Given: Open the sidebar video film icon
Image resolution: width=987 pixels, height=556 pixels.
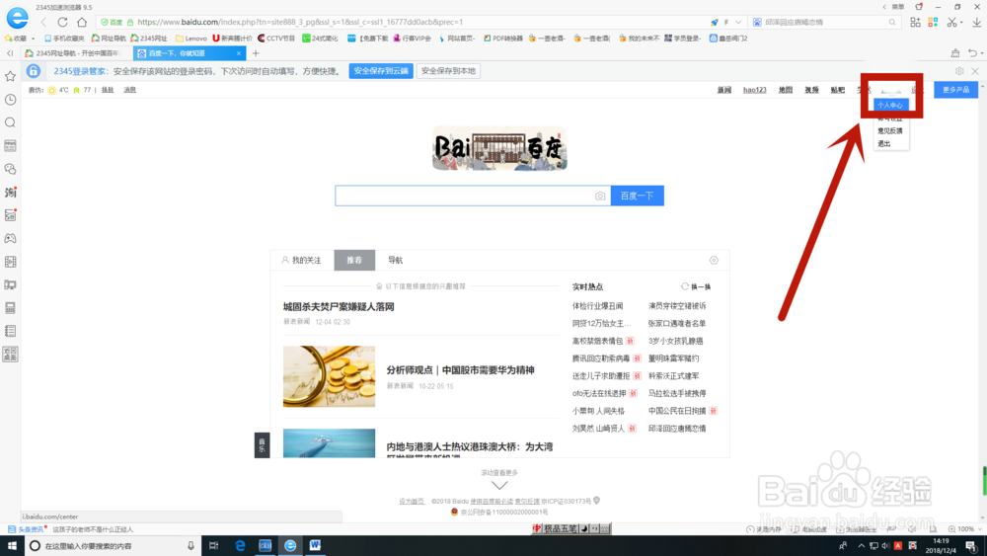Looking at the screenshot, I should click(x=10, y=262).
